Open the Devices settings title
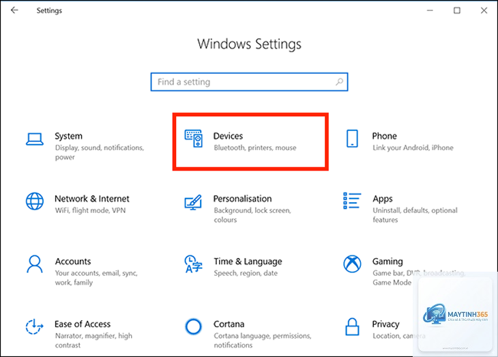This screenshot has height=357, width=498. [228, 136]
